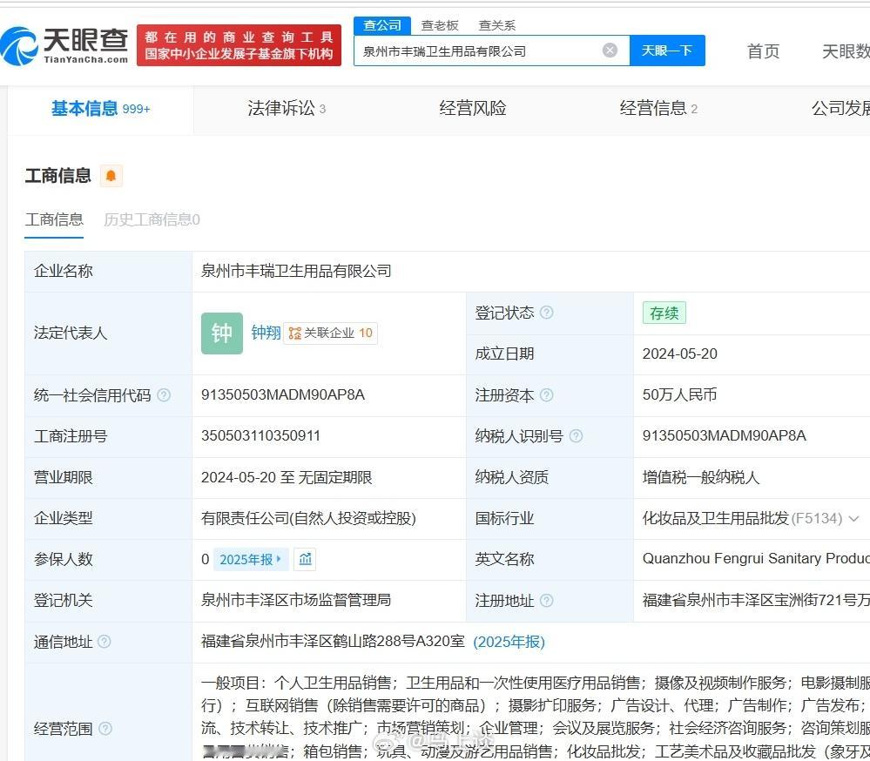Viewport: 870px width, 761px height.
Task: Switch to 查关系 search tab
Action: coord(497,25)
